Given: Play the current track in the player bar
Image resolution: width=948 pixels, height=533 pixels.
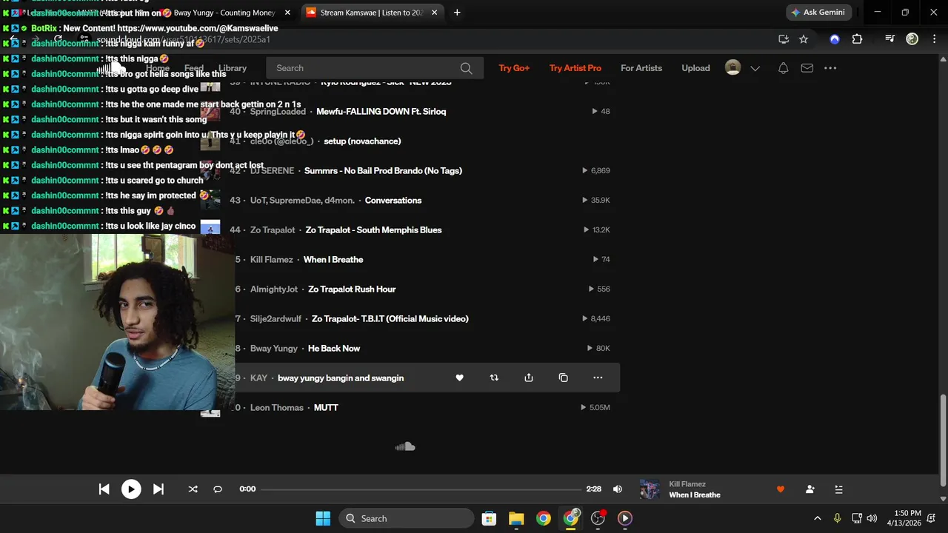Looking at the screenshot, I should [x=131, y=489].
